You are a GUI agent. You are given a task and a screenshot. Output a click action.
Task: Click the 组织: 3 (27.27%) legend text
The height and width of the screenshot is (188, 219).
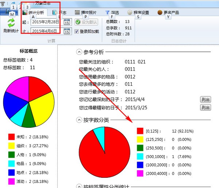click(x=32, y=146)
